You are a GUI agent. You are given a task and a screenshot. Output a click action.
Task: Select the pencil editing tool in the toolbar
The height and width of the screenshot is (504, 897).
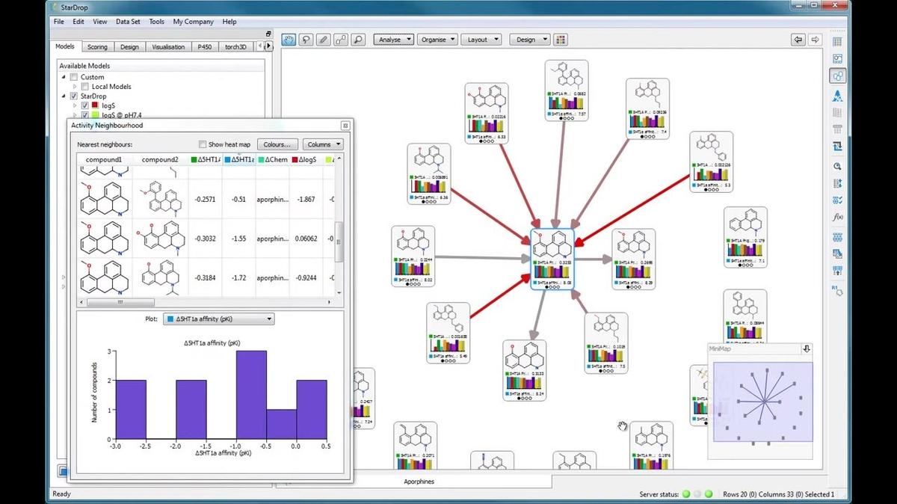click(x=324, y=40)
